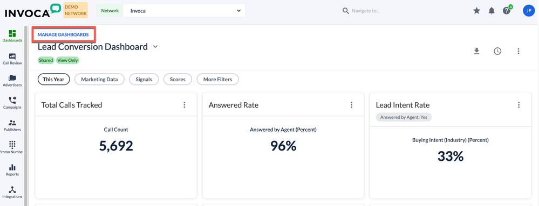
Task: Open Reports in the sidebar
Action: click(12, 170)
